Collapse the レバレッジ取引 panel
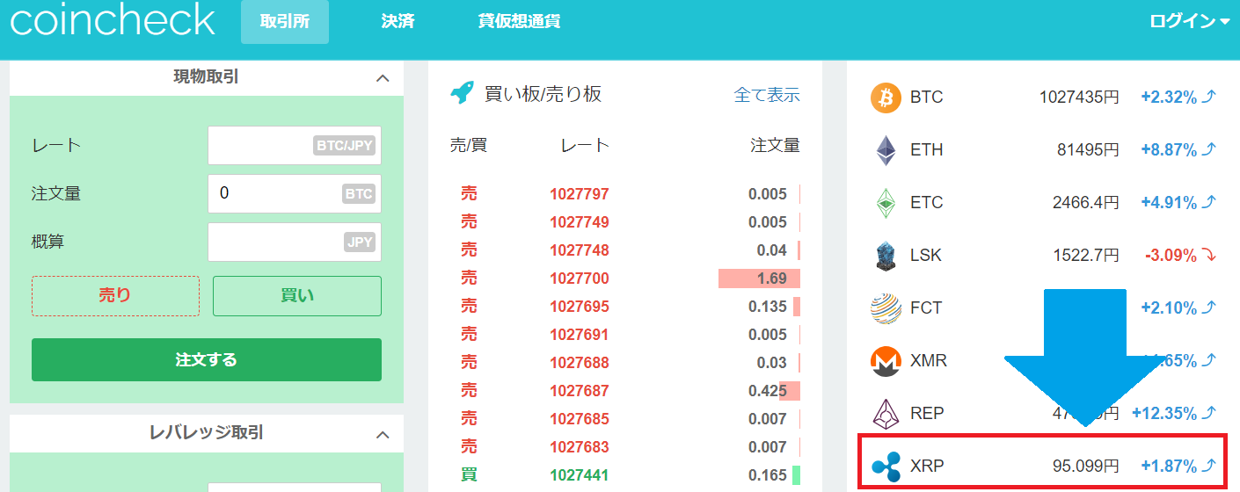Image resolution: width=1240 pixels, height=492 pixels. pos(383,434)
